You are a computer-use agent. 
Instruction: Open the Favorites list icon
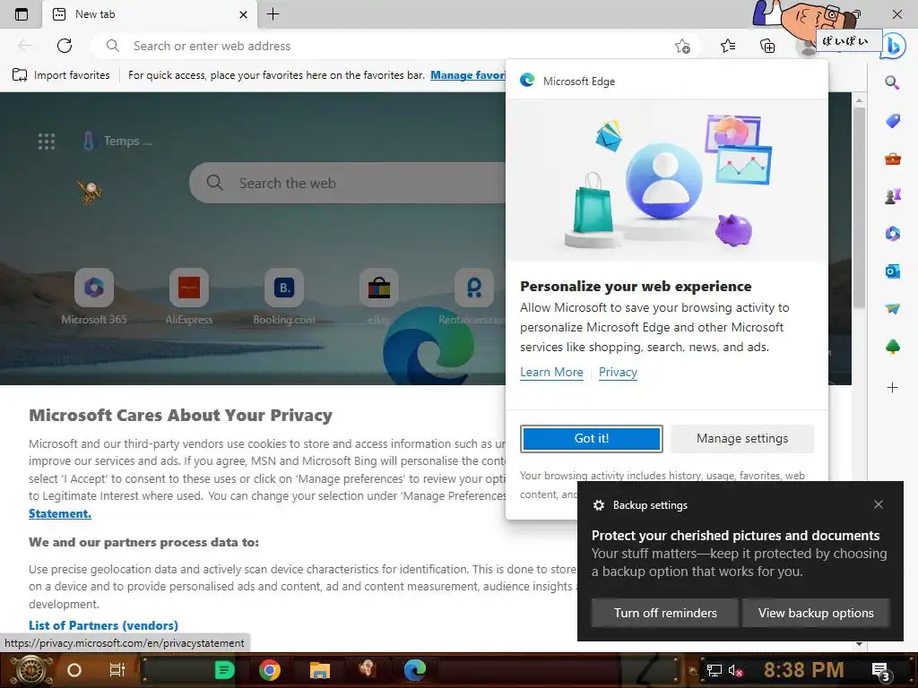(x=728, y=46)
